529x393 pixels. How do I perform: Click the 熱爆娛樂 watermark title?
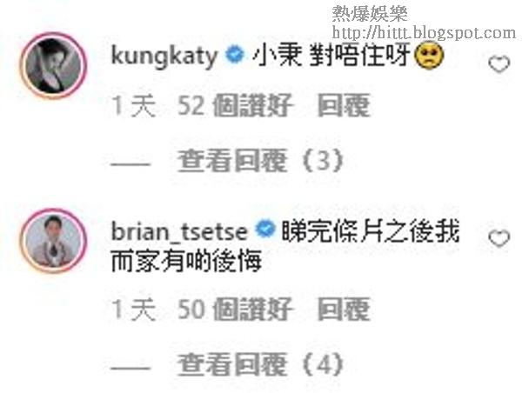370,14
